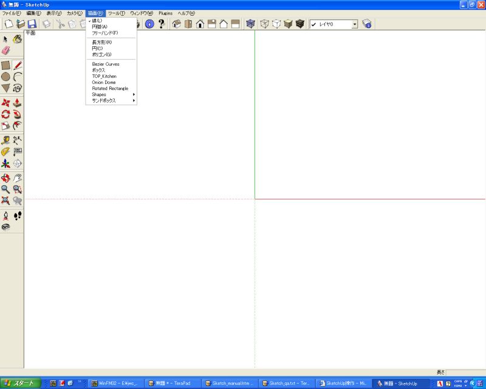
Task: Select the triangle Polygon tool
Action: click(x=5, y=88)
